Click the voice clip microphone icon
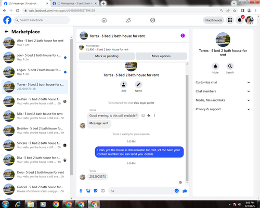Screen dimensions: 260x208 pos(81,191)
